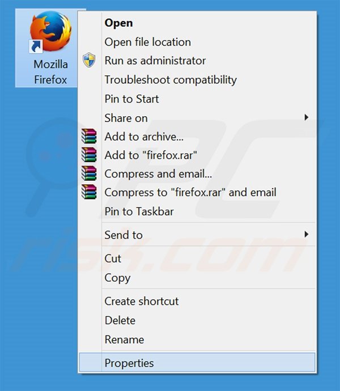Choose Pin to Taskbar
The image size is (340, 391).
197,211
